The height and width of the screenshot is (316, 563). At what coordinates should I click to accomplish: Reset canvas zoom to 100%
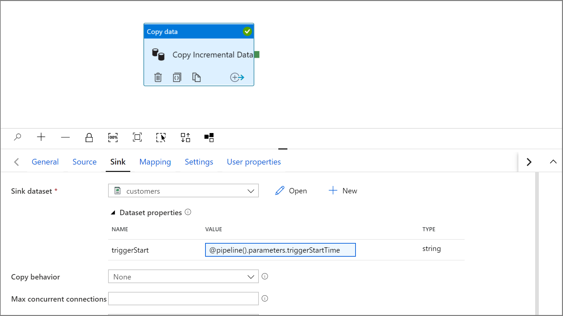(x=113, y=137)
